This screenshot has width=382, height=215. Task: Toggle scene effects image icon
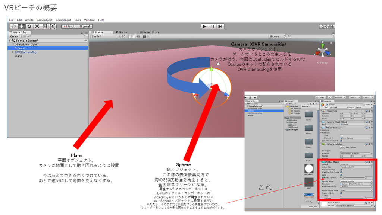click(144, 36)
